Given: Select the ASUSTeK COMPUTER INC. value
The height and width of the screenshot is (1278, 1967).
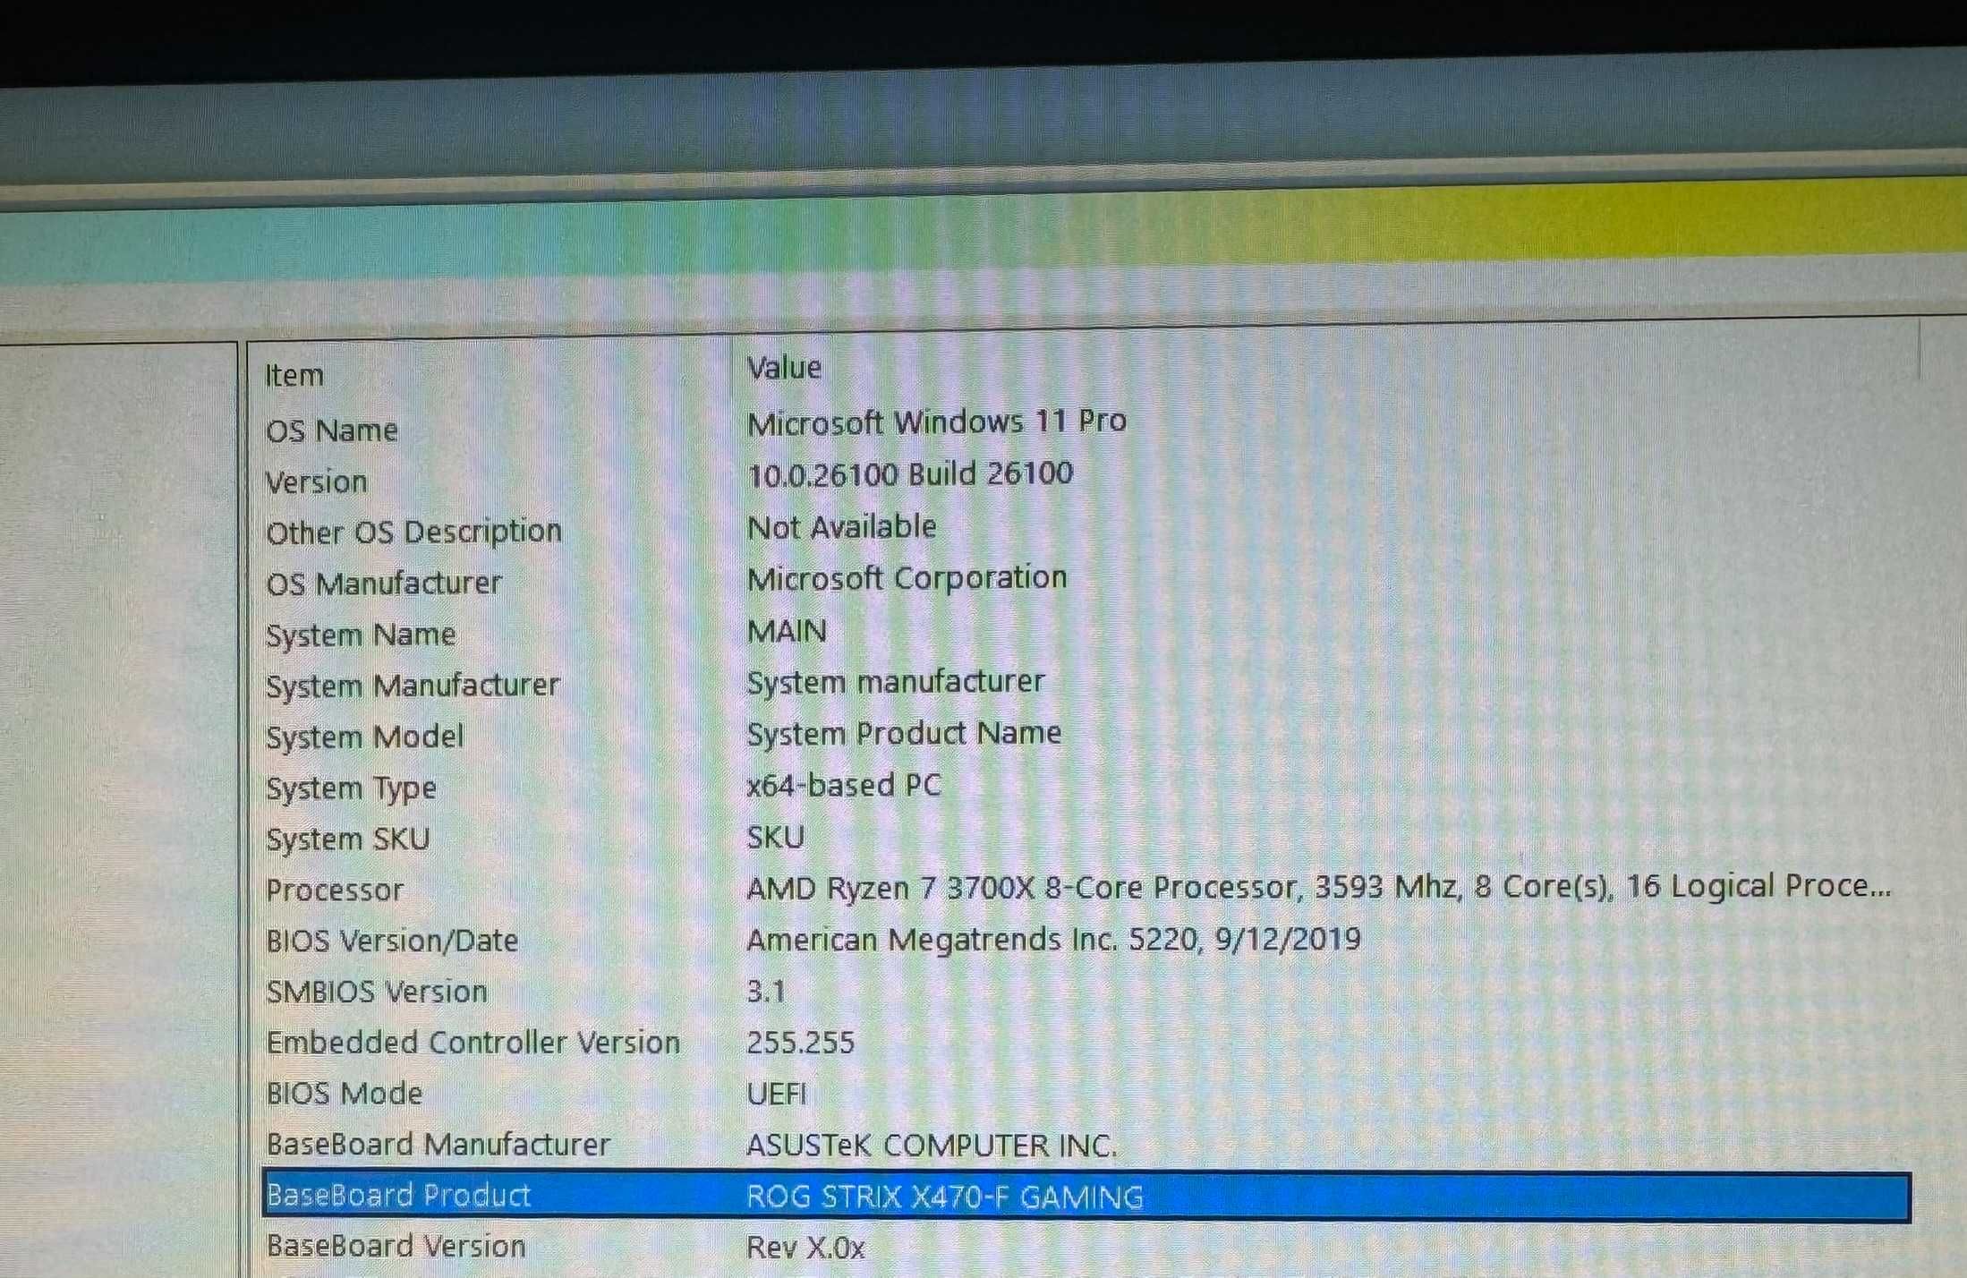Looking at the screenshot, I should point(932,1145).
